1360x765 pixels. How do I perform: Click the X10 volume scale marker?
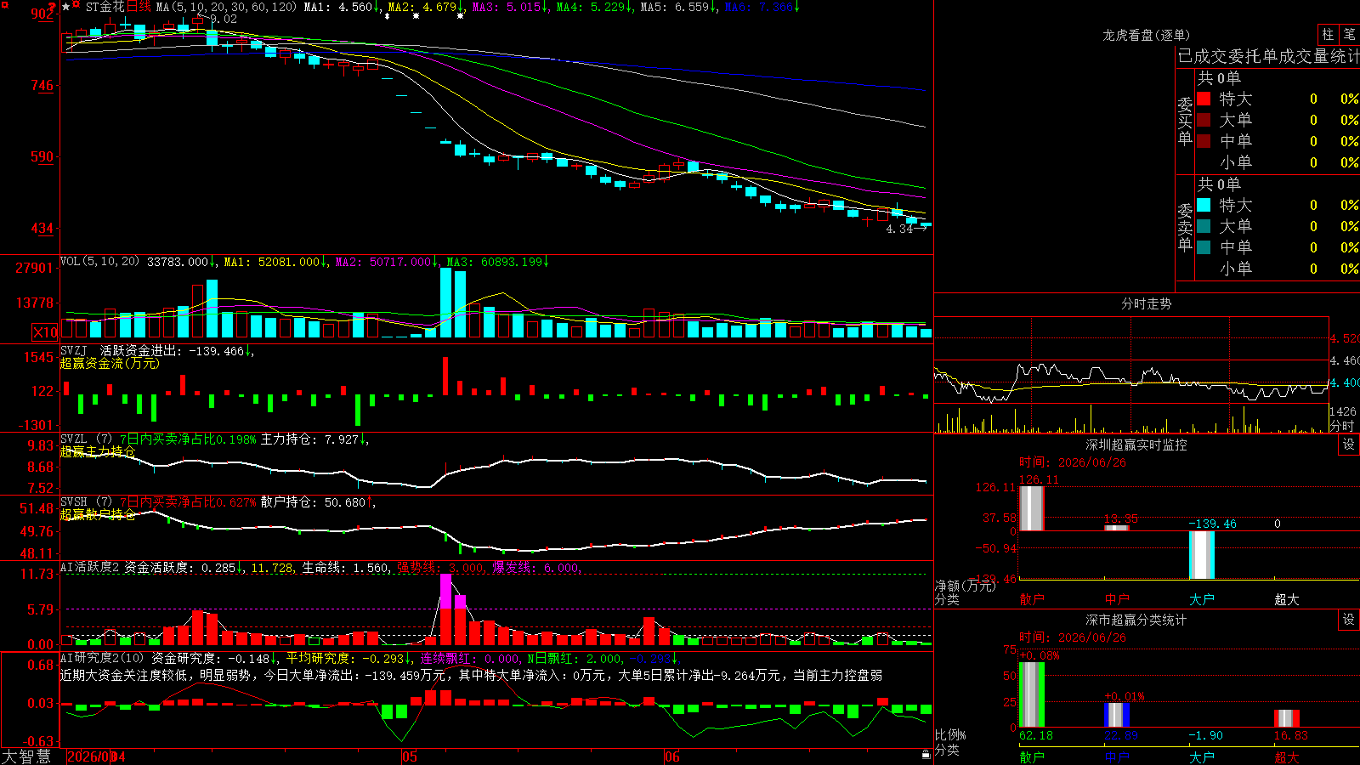pyautogui.click(x=45, y=332)
